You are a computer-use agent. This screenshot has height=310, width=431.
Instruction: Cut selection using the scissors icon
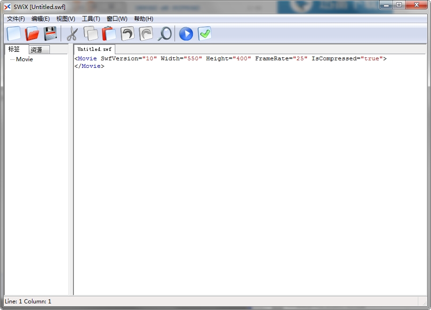point(72,34)
